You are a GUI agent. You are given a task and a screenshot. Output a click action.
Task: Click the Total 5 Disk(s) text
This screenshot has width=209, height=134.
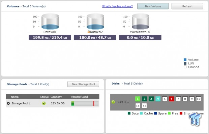point(133,83)
